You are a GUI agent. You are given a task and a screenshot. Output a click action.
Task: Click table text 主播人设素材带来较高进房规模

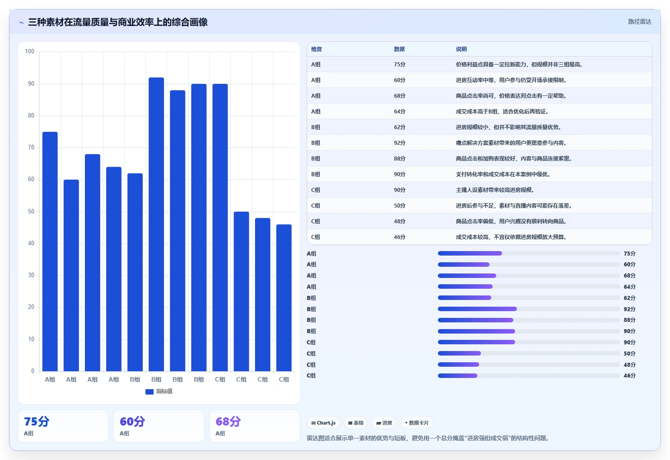[494, 190]
